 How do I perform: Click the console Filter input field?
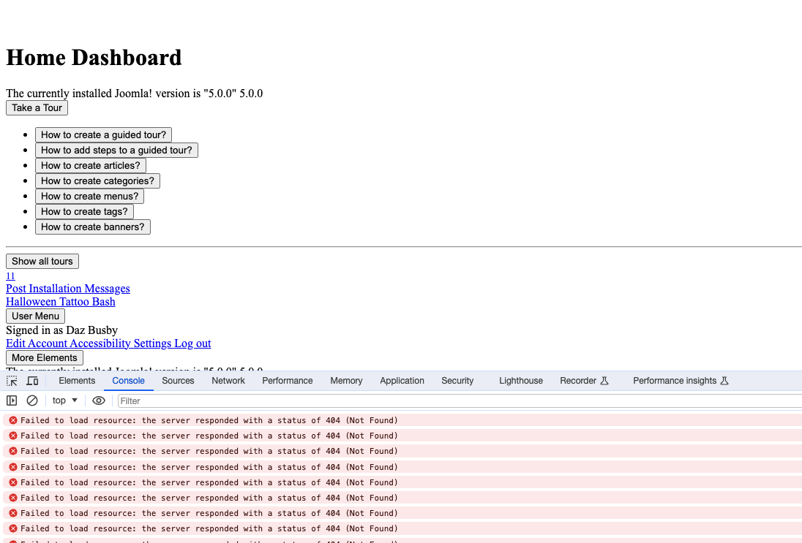[460, 401]
